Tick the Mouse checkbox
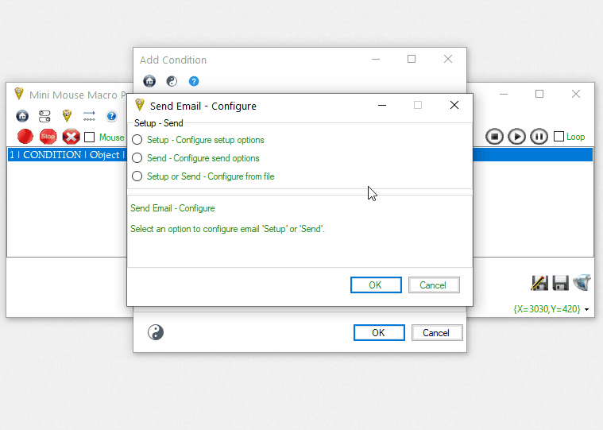603x430 pixels. pyautogui.click(x=90, y=138)
